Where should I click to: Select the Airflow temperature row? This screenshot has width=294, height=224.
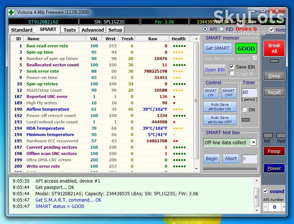(x=102, y=109)
